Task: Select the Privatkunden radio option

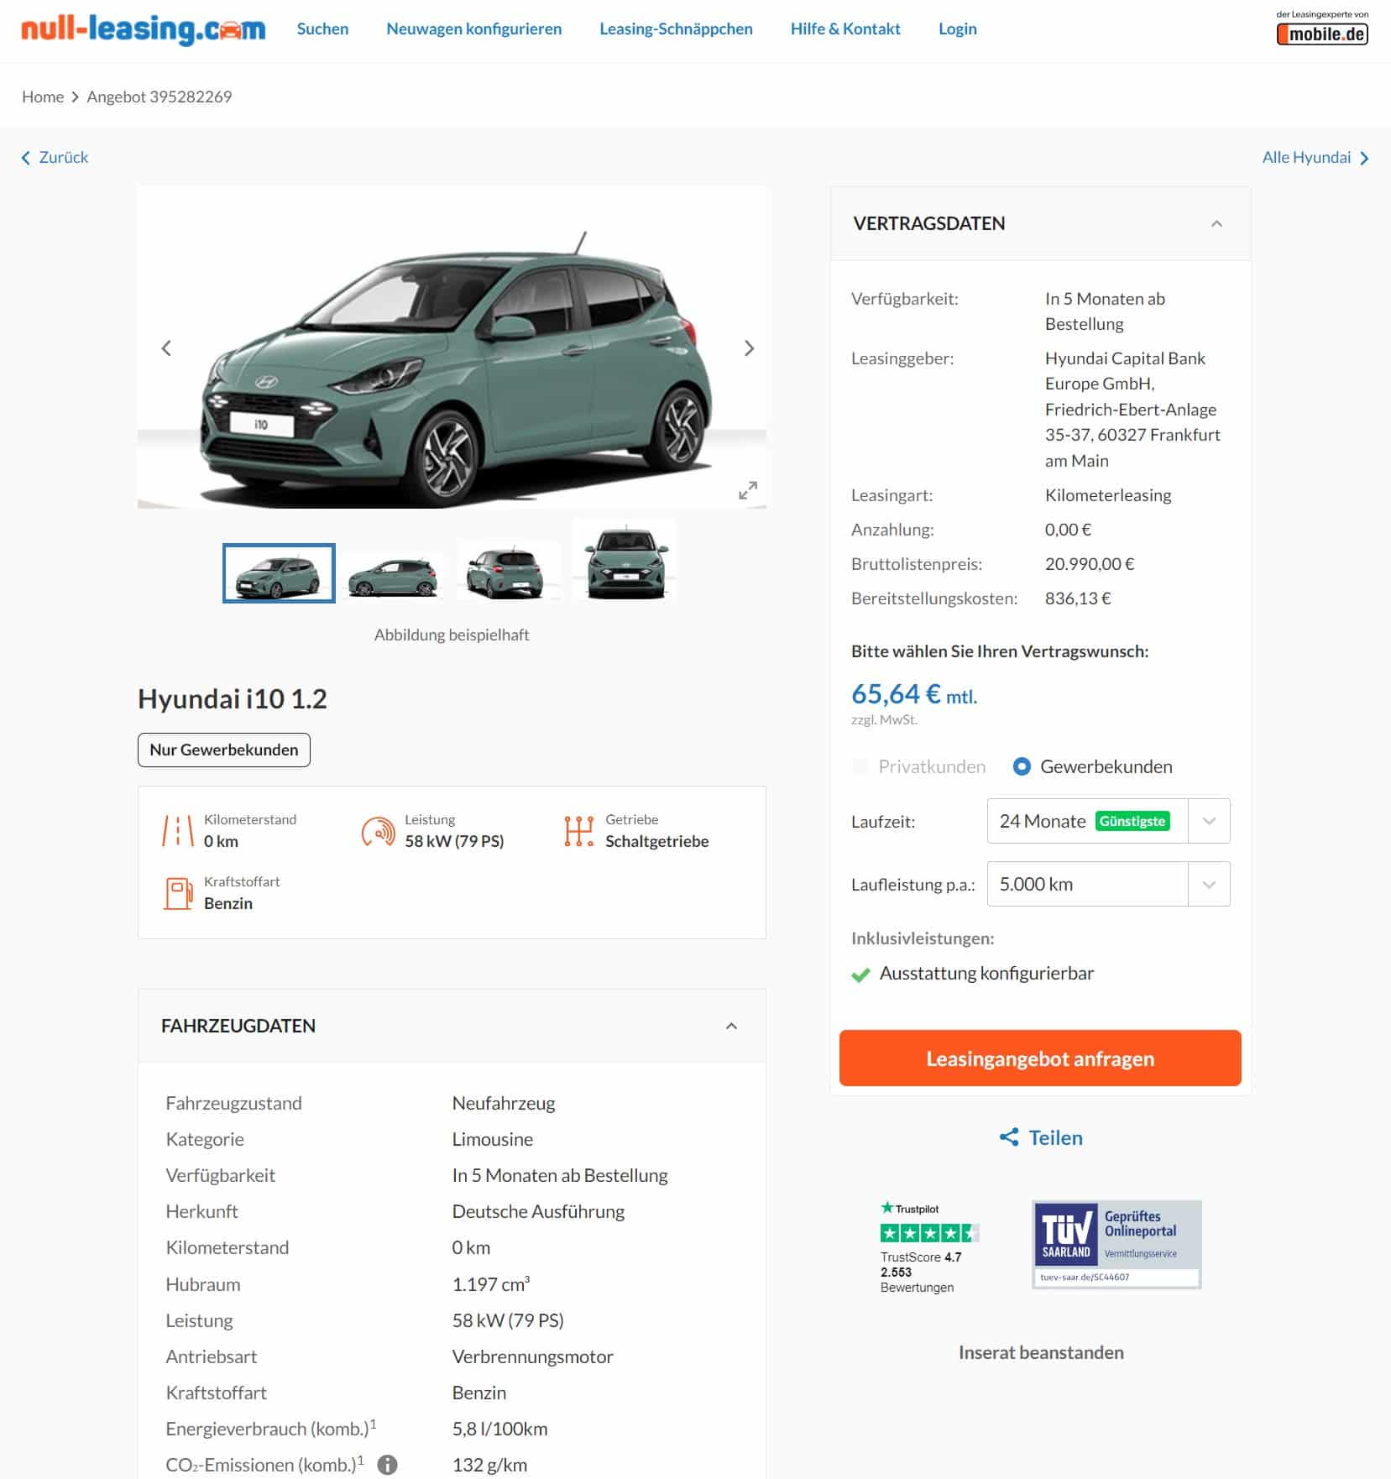Action: pyautogui.click(x=860, y=766)
